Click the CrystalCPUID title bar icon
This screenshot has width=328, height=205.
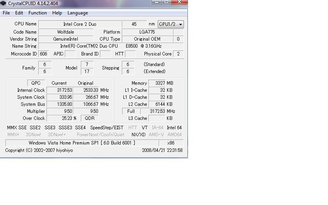point(3,4)
